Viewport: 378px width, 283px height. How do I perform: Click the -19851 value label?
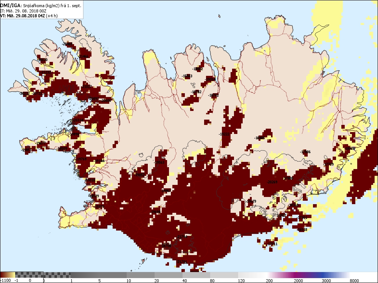26,150
